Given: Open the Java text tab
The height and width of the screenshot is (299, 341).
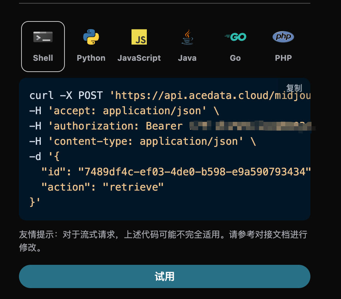Looking at the screenshot, I should pyautogui.click(x=187, y=58).
